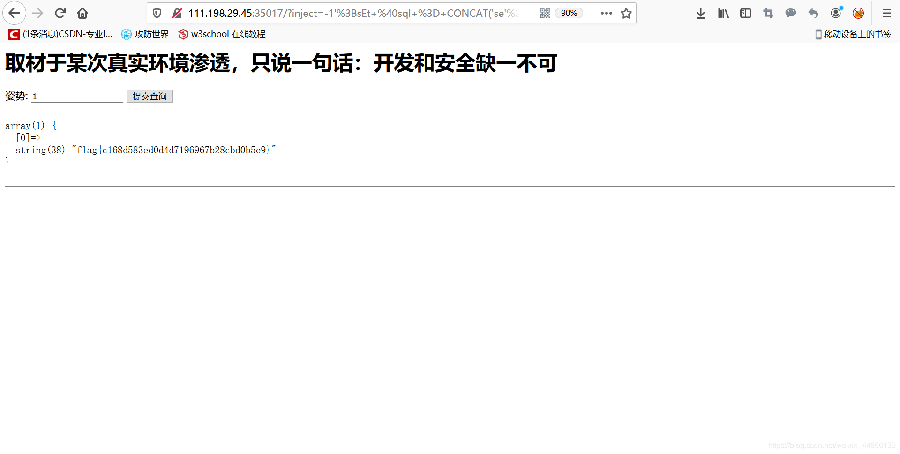Open the 攻防世界 bookmark
This screenshot has height=454, width=900.
145,34
